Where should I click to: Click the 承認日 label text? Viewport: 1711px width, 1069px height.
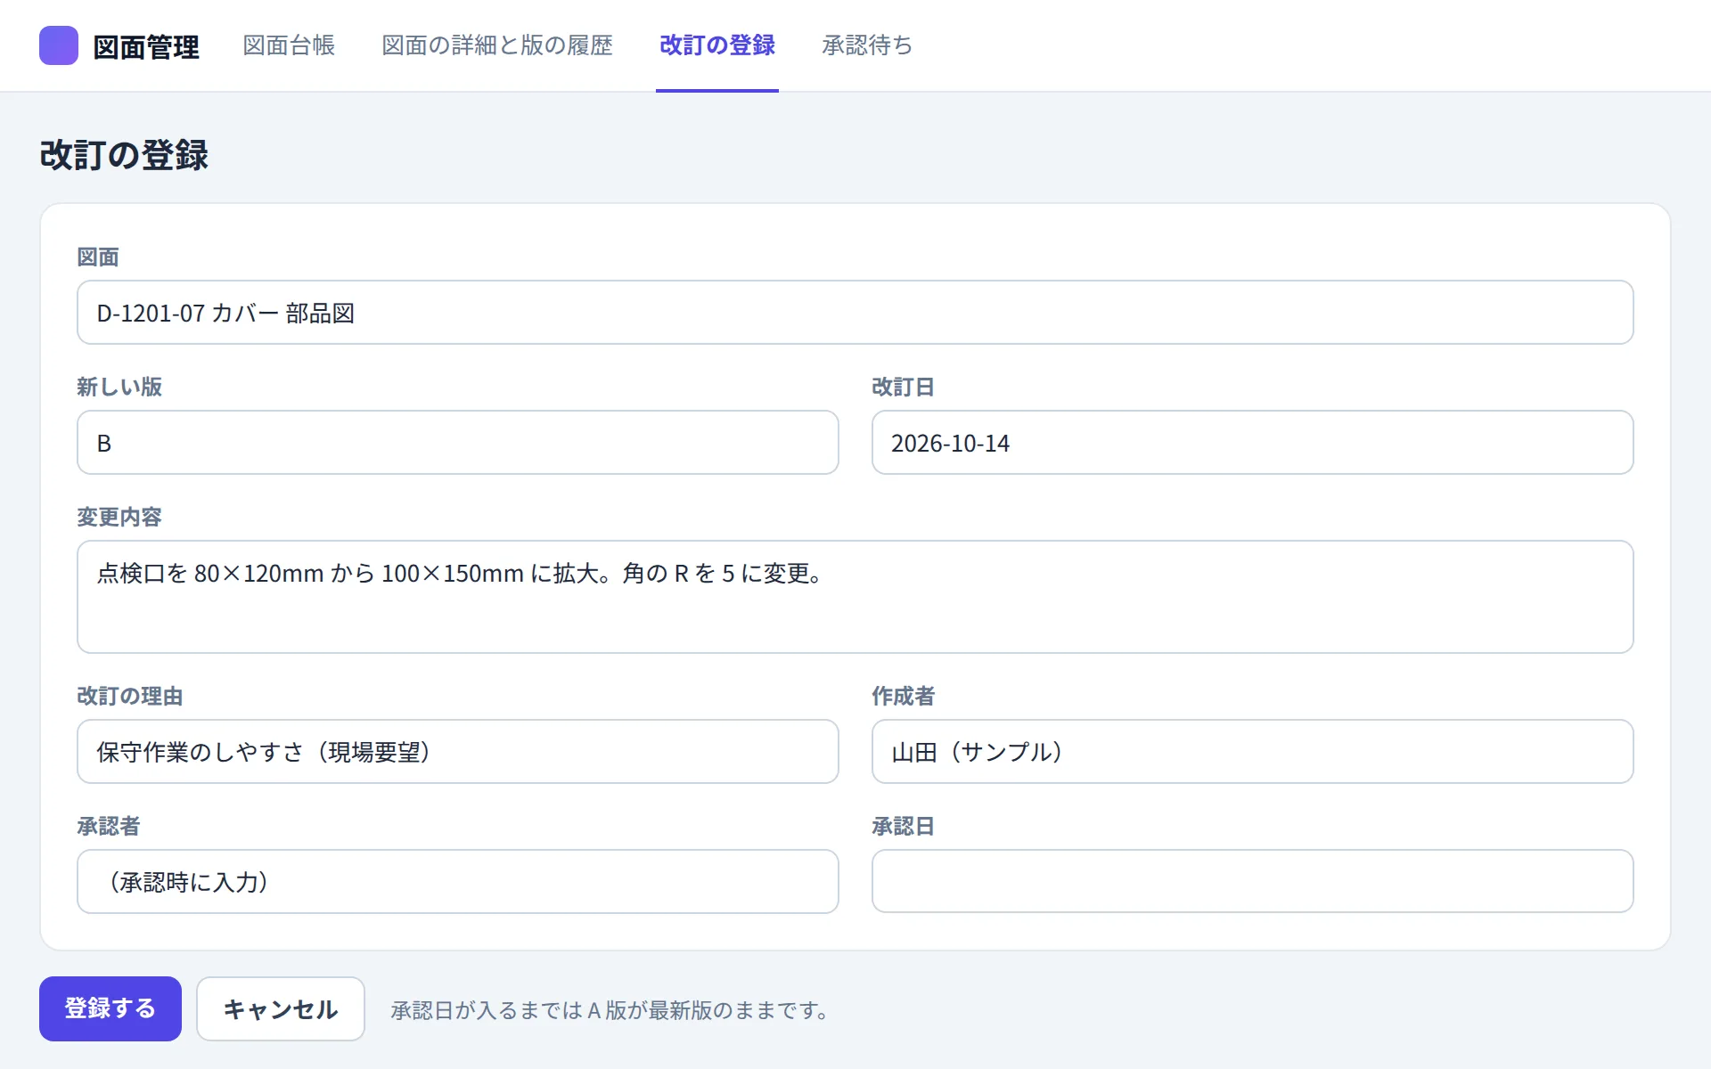(x=903, y=826)
